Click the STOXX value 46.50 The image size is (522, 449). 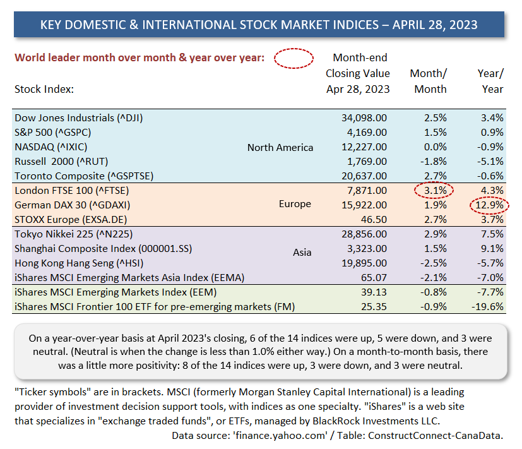point(374,220)
